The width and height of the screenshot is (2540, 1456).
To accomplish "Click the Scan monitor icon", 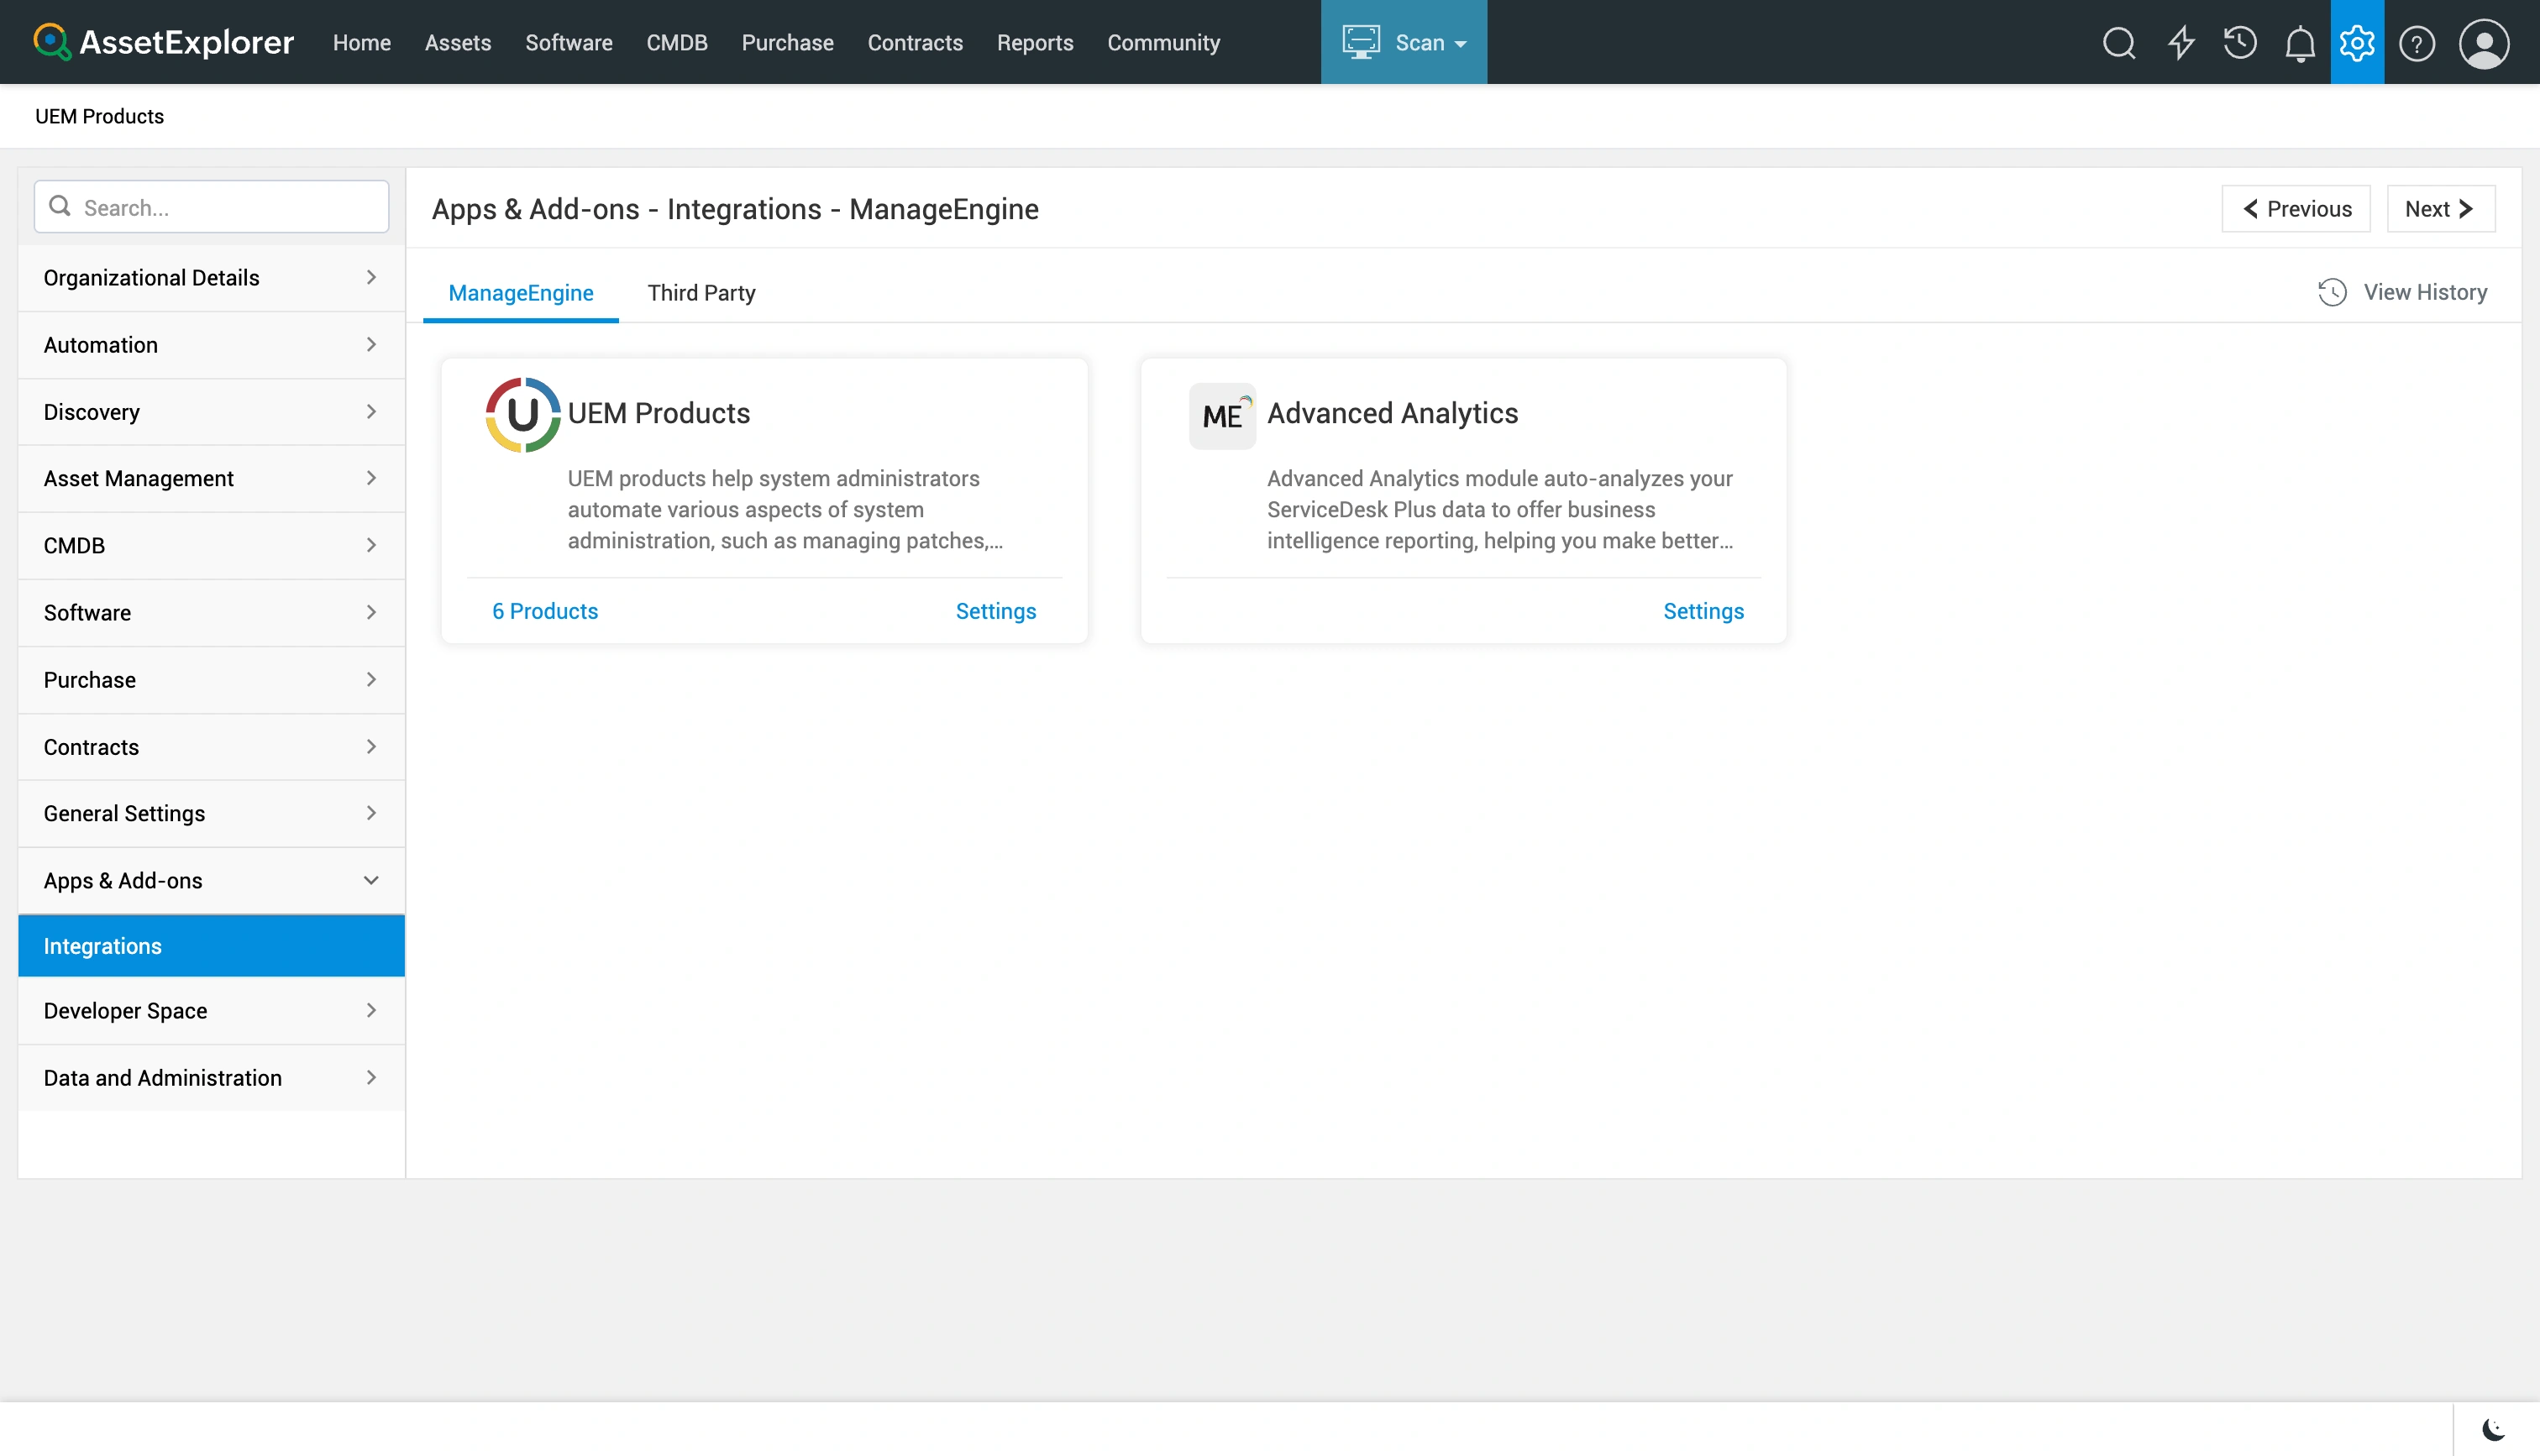I will pos(1361,42).
